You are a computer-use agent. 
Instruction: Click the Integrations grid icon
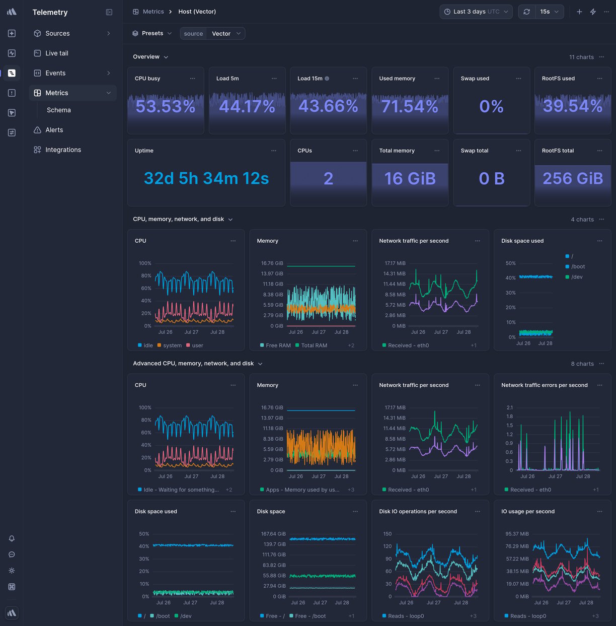tap(37, 150)
